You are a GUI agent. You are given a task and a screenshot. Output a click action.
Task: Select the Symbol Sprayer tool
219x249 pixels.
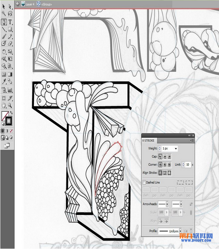[x=4, y=90]
